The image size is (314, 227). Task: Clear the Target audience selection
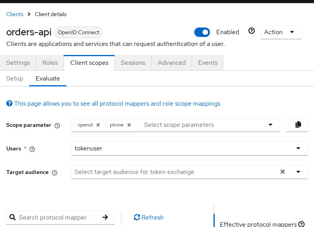282,172
